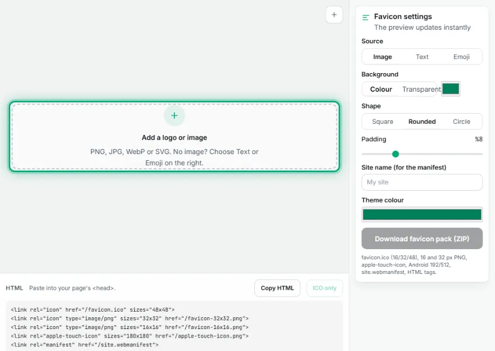
Task: Click the favicon-32x32.png code line
Action: [129, 318]
